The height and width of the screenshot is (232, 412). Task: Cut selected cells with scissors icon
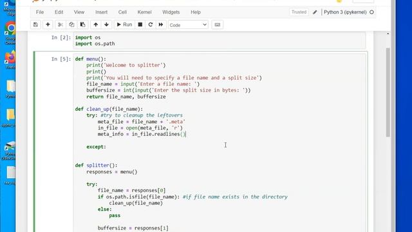click(x=60, y=24)
